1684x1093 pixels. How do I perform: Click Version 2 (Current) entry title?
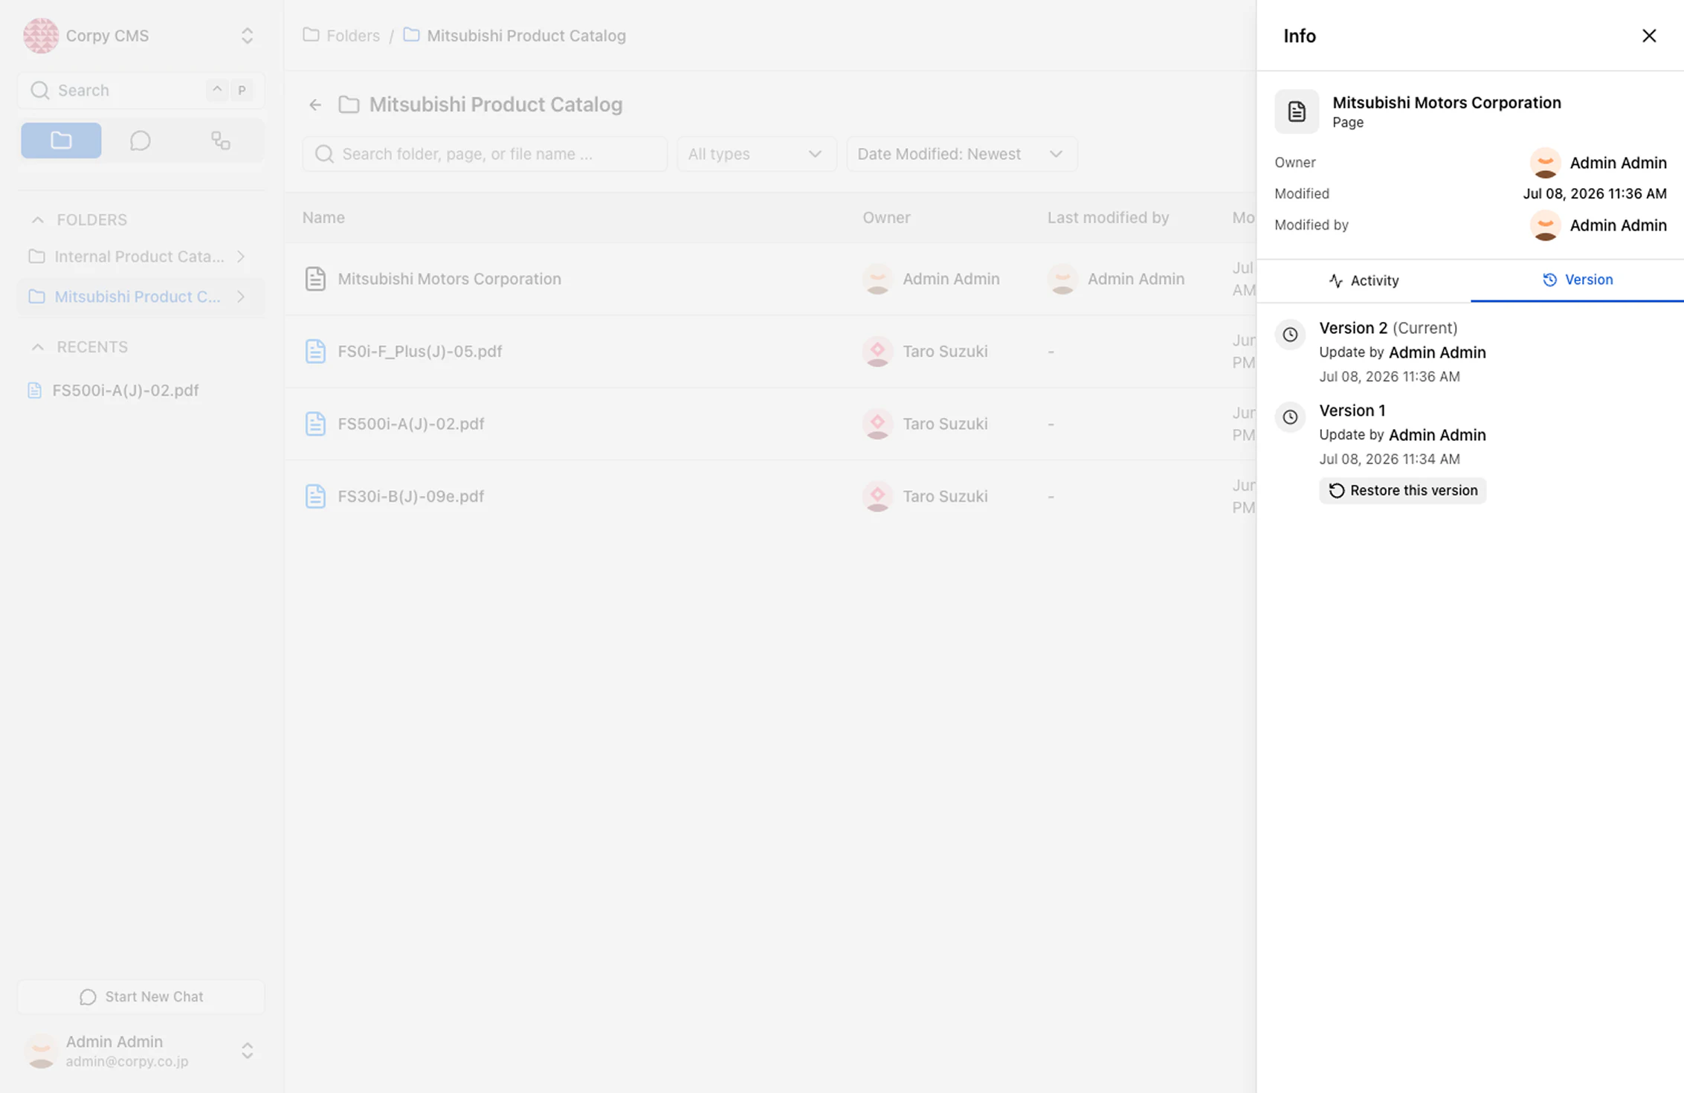click(x=1388, y=328)
